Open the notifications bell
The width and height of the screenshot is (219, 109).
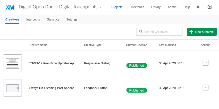coord(198,7)
